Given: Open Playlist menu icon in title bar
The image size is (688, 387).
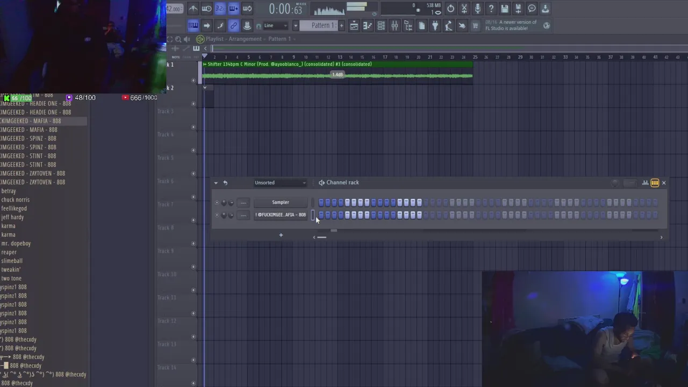Looking at the screenshot, I should (200, 39).
